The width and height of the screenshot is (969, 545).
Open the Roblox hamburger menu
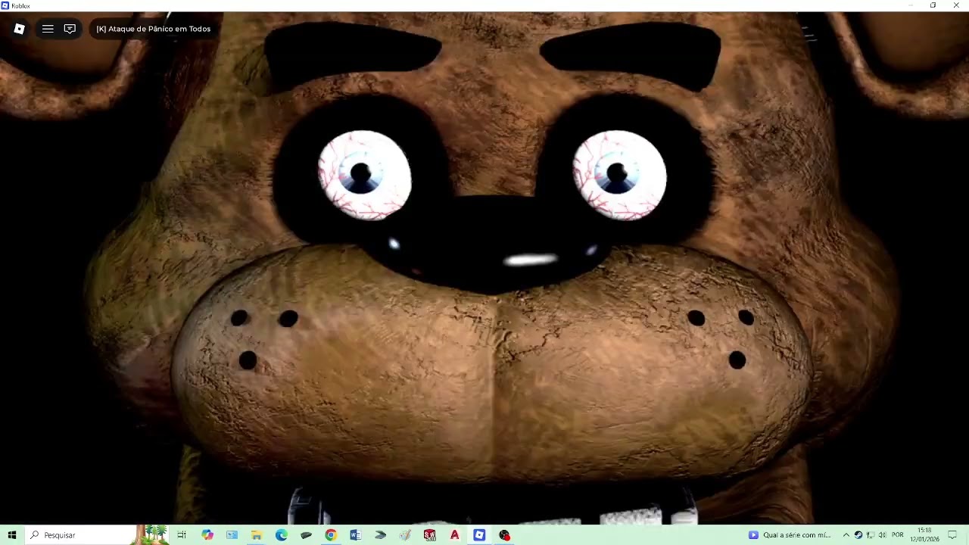pos(48,29)
